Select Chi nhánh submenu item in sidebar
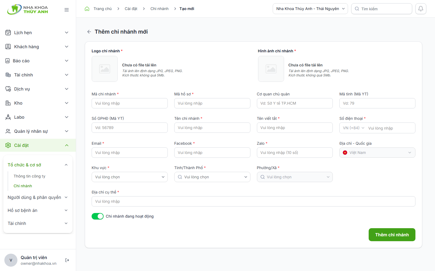 click(23, 186)
